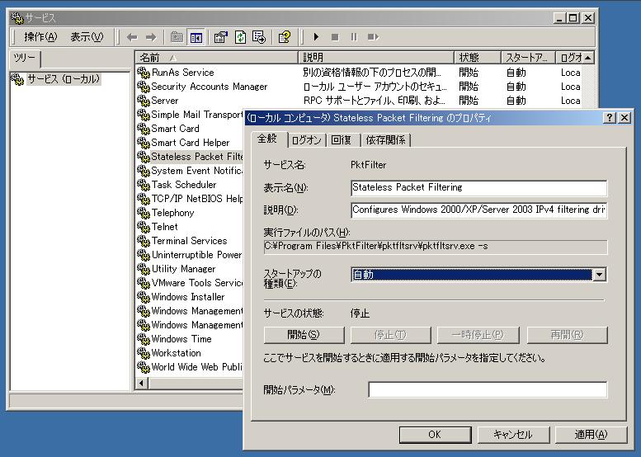Open Properties via toolbar icon
The width and height of the screenshot is (641, 457).
221,37
